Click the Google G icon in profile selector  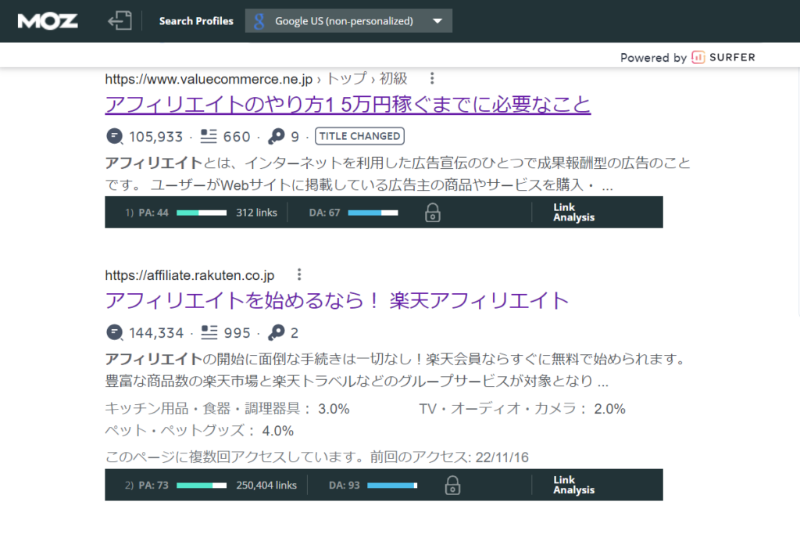[x=259, y=21]
